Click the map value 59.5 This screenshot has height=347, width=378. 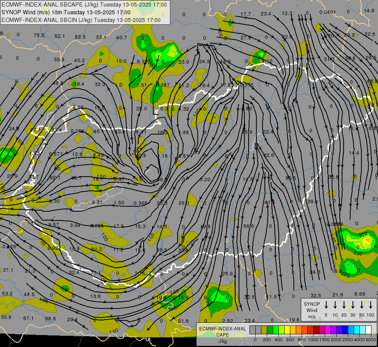pos(290,179)
